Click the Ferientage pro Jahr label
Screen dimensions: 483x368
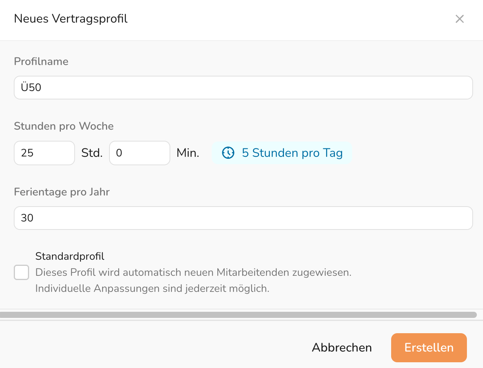click(x=62, y=192)
